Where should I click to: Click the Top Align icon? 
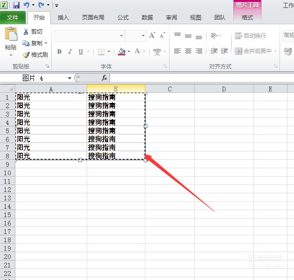tap(178, 35)
